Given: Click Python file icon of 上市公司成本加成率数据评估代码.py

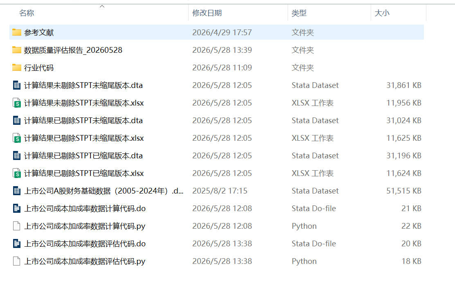Looking at the screenshot, I should 17,261.
